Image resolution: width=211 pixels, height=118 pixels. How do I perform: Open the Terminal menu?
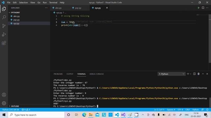53,3
